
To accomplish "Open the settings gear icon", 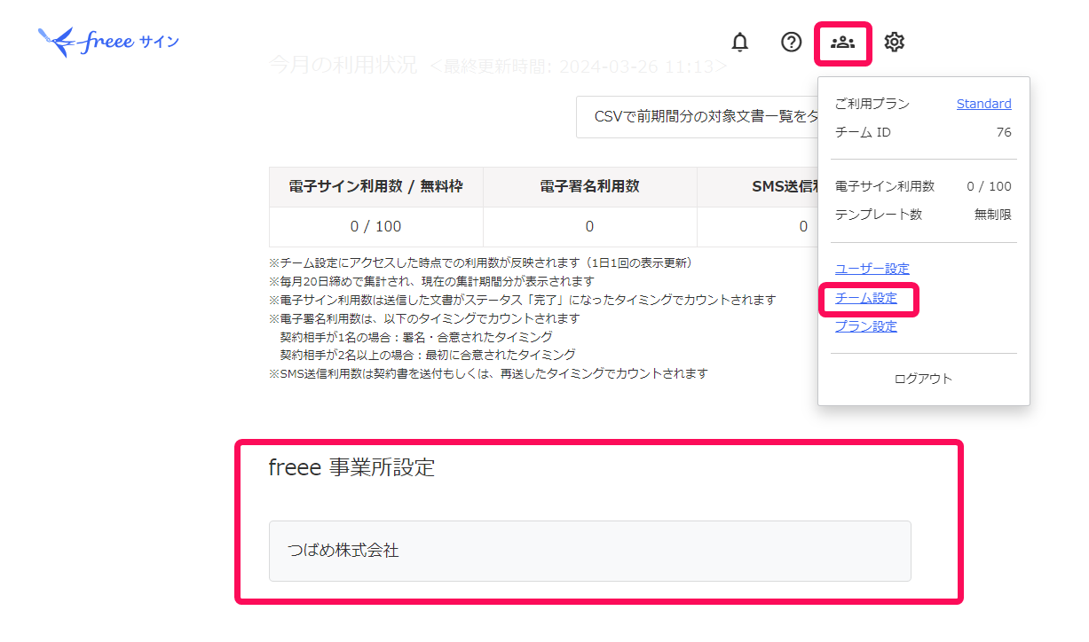I will [895, 42].
